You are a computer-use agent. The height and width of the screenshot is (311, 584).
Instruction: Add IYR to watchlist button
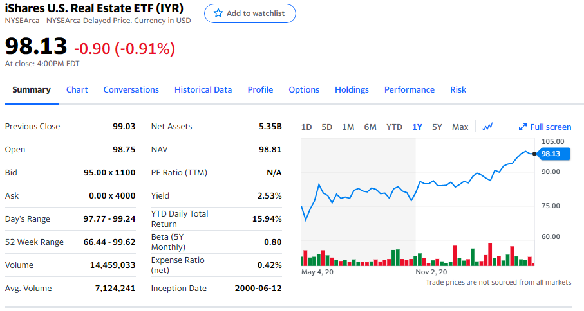click(250, 13)
